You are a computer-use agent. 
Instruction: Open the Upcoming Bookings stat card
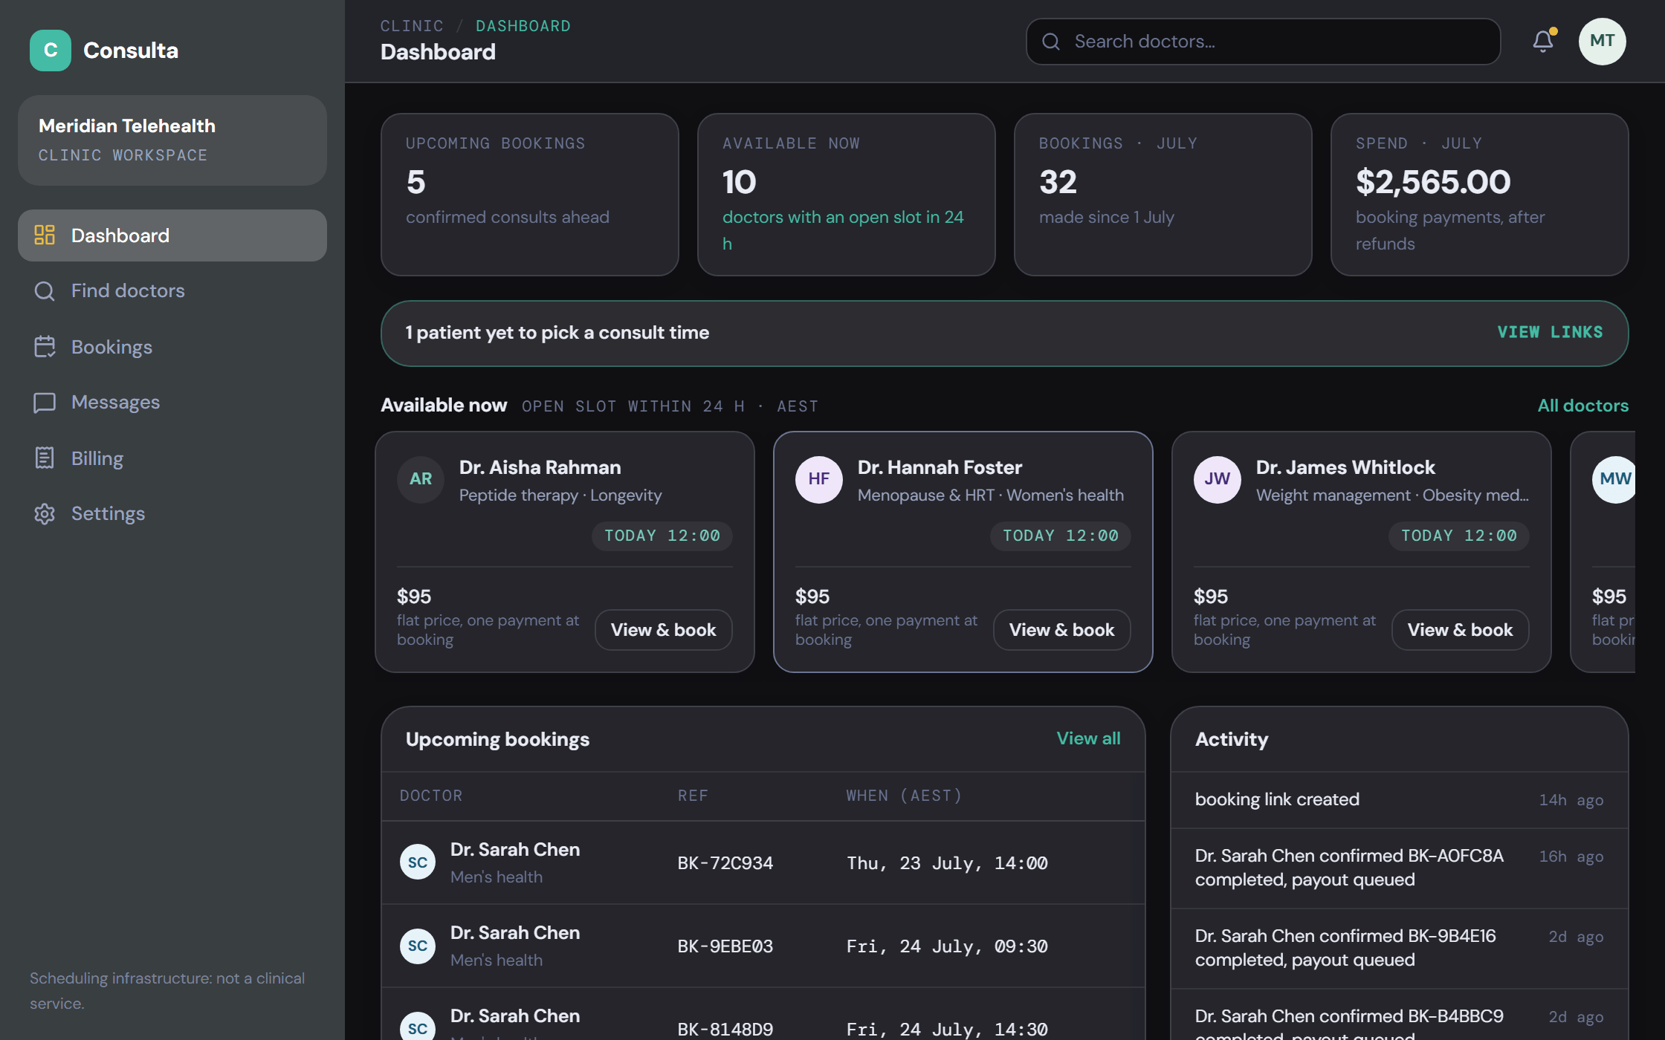[x=530, y=195]
